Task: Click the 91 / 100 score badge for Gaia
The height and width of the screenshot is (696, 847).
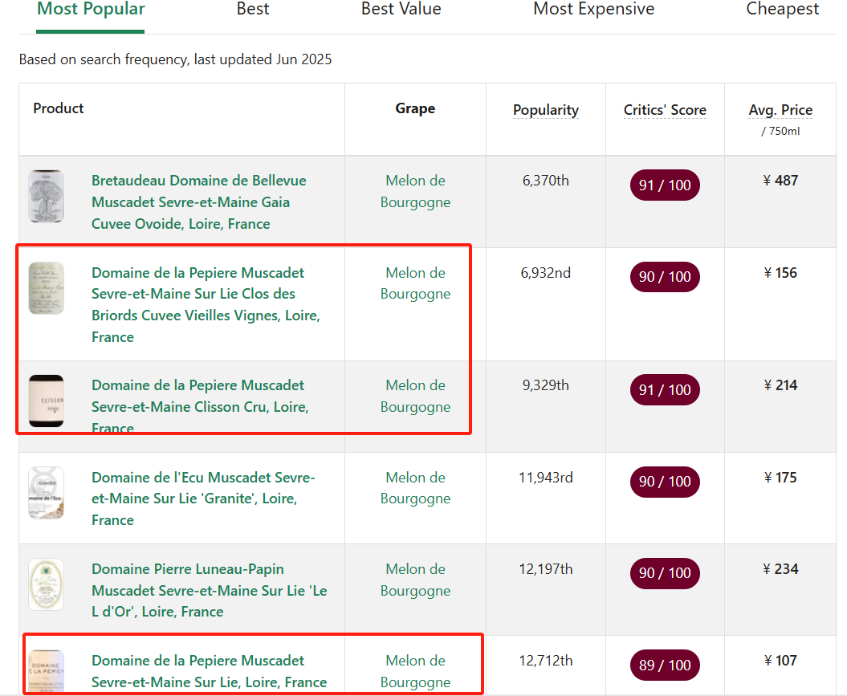Action: [x=665, y=185]
